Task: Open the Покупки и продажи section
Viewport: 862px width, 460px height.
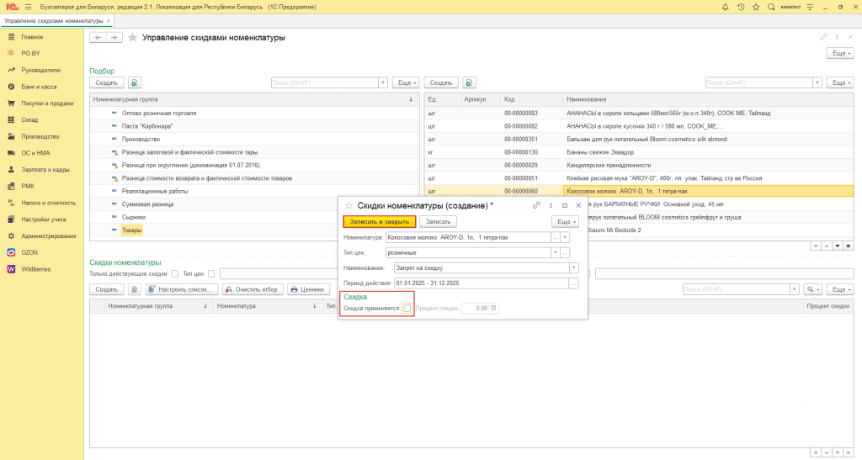Action: click(47, 103)
